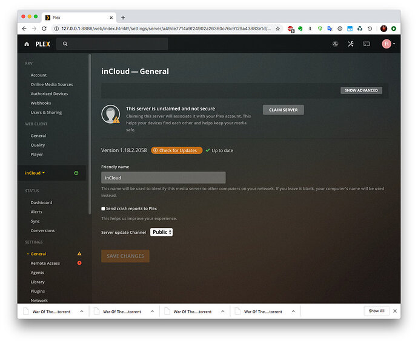
Task: Bookmark page with star icon
Action: (278, 28)
